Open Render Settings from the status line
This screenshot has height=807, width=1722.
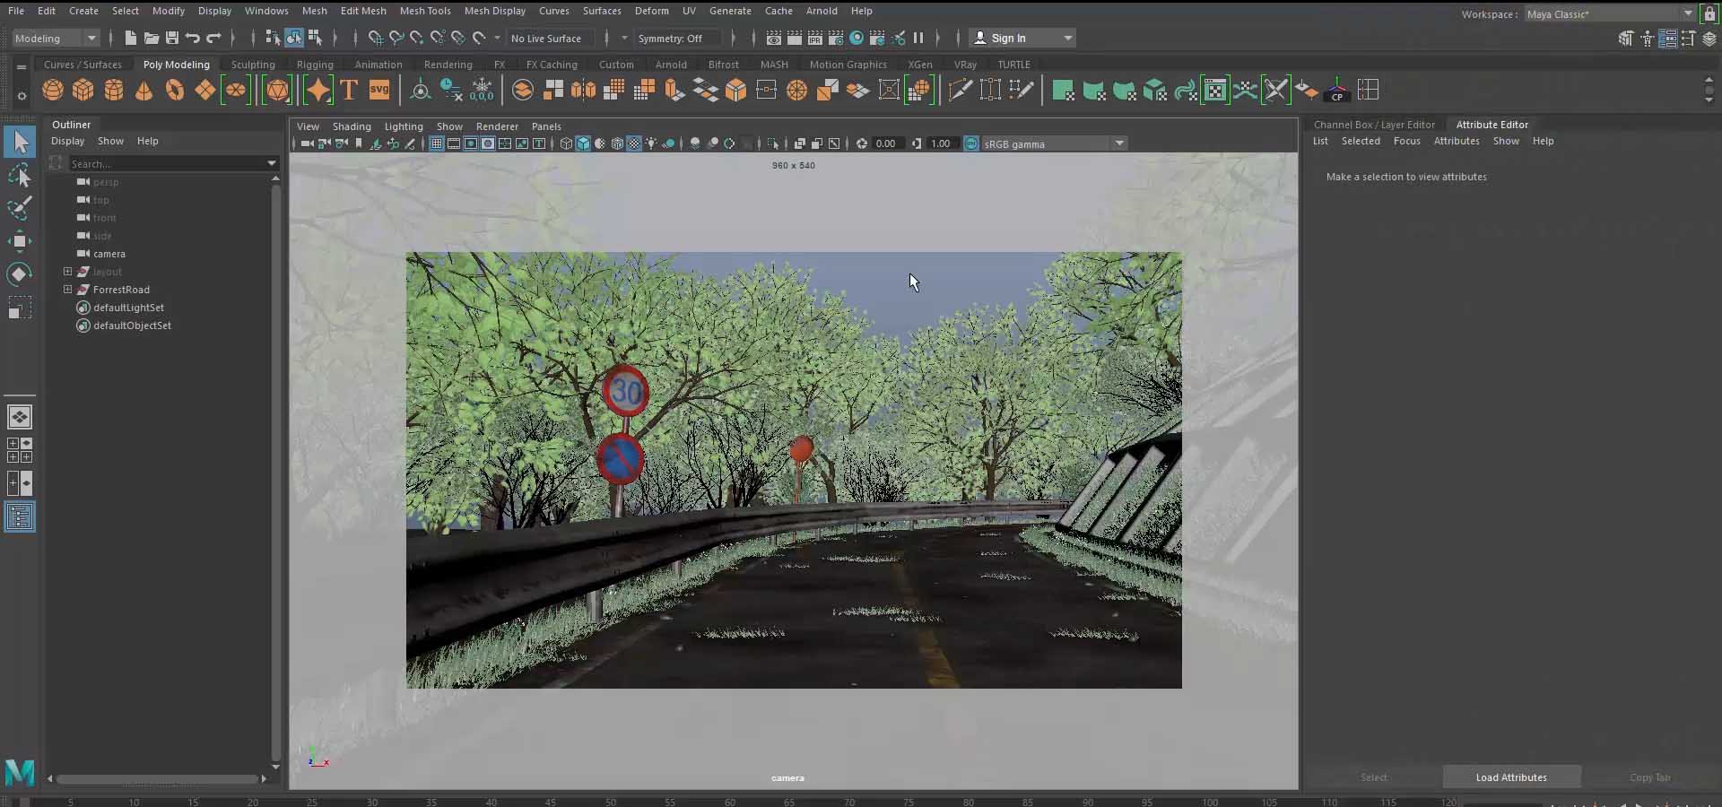pos(835,38)
